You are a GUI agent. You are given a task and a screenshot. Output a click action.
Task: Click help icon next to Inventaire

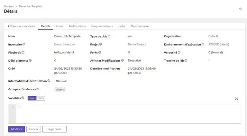[24, 44]
